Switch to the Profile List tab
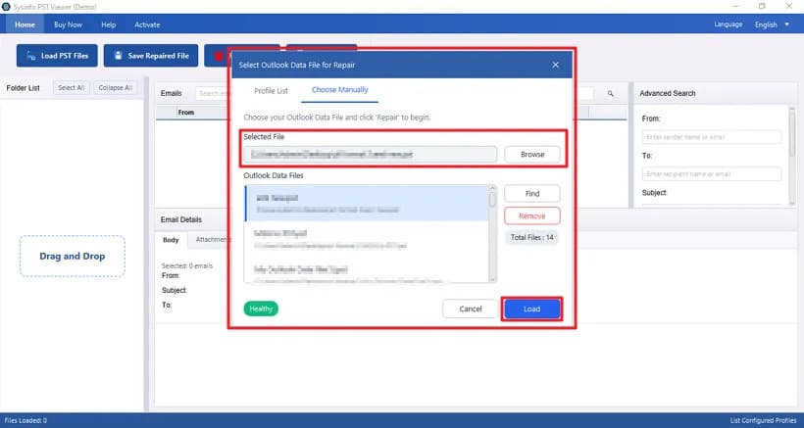This screenshot has width=804, height=428. (x=272, y=91)
